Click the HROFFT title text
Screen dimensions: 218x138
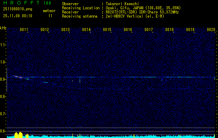tap(21, 3)
